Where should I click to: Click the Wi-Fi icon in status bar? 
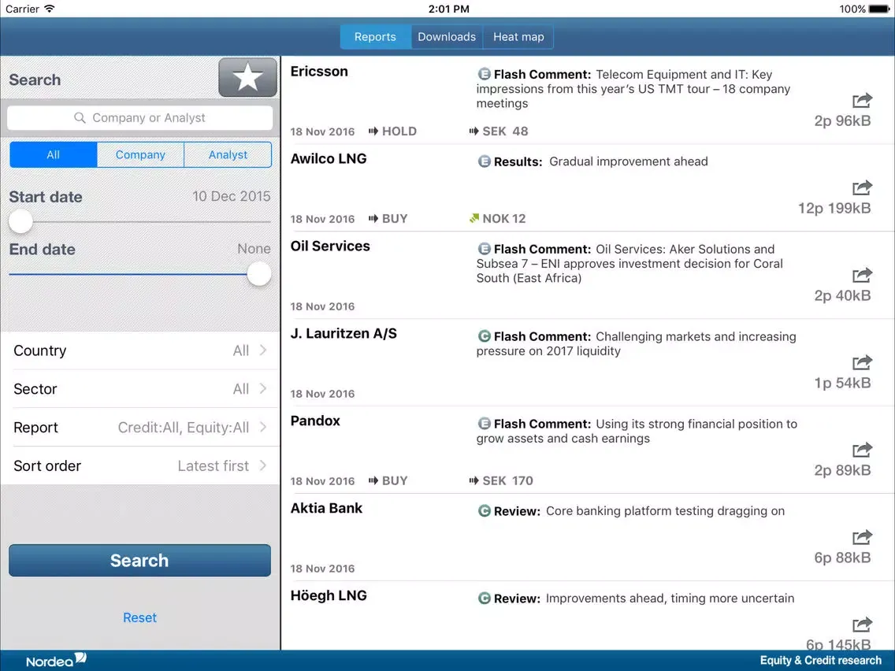coord(50,9)
